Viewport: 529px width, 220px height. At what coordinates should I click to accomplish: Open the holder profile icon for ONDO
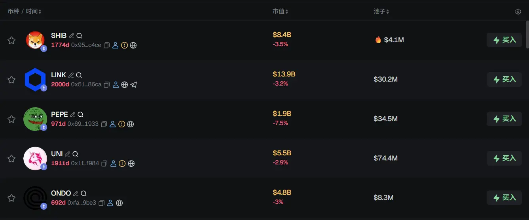point(110,203)
